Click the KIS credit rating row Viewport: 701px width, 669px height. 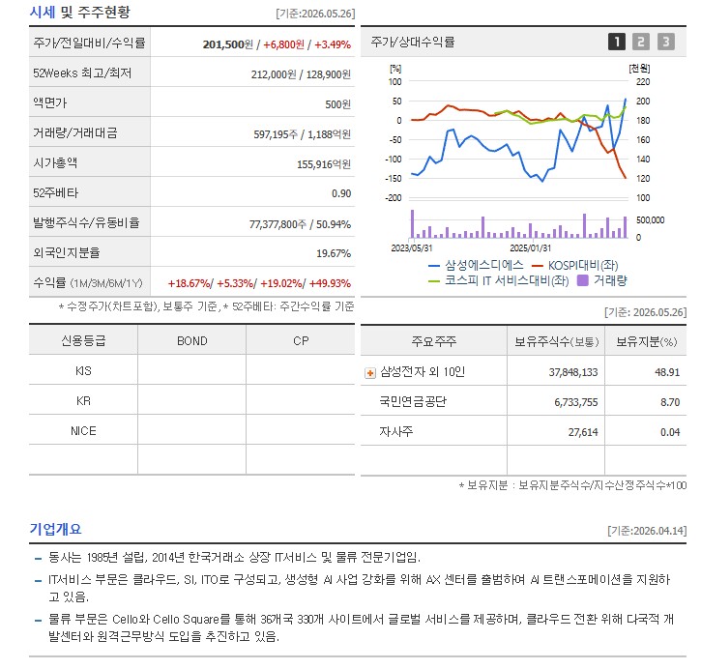(191, 371)
